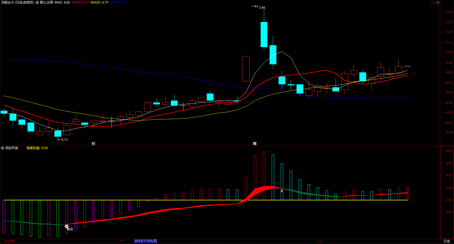Select the 默认主图 main chart label
Image resolution: width=454 pixels, height=244 pixels.
point(47,2)
